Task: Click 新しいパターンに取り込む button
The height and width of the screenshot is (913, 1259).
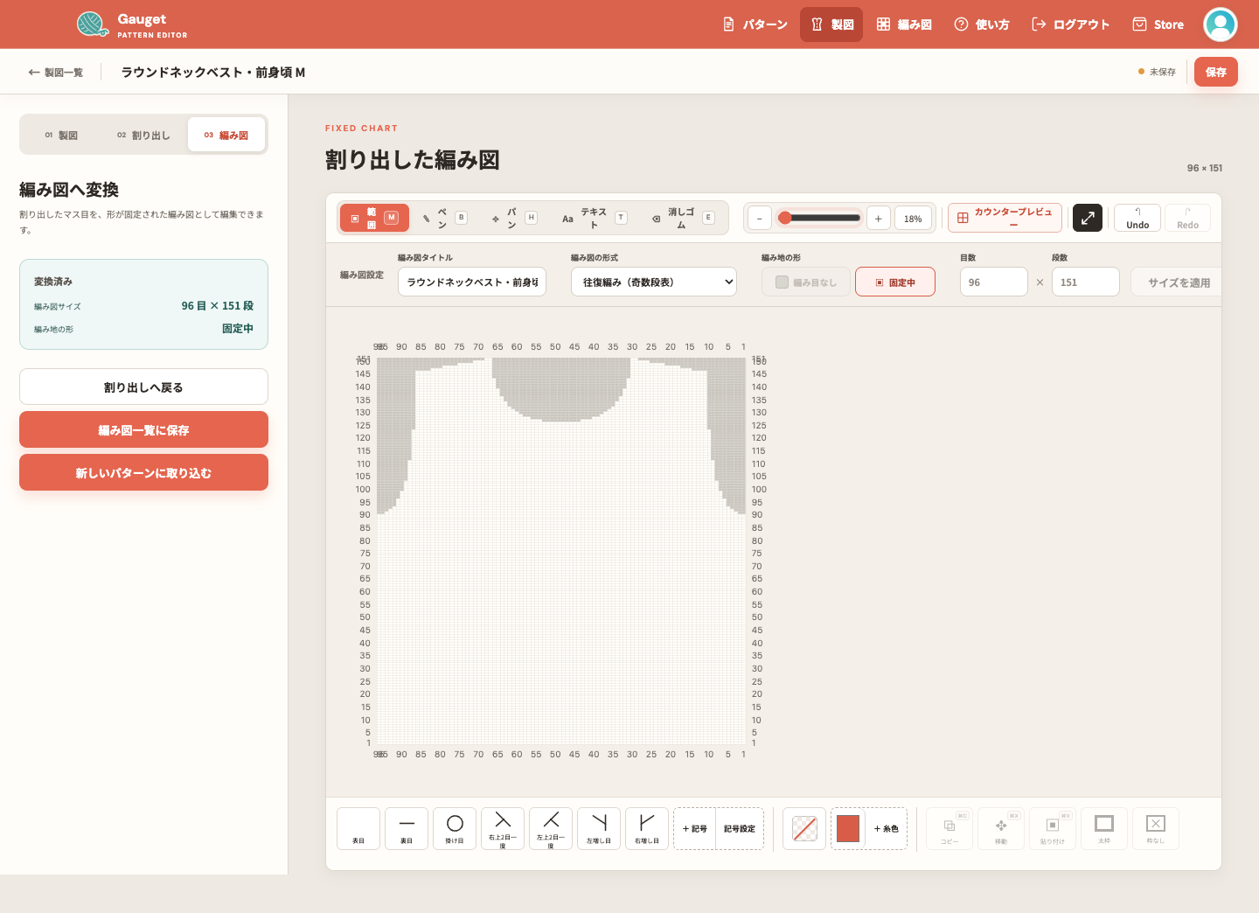Action: (x=143, y=472)
